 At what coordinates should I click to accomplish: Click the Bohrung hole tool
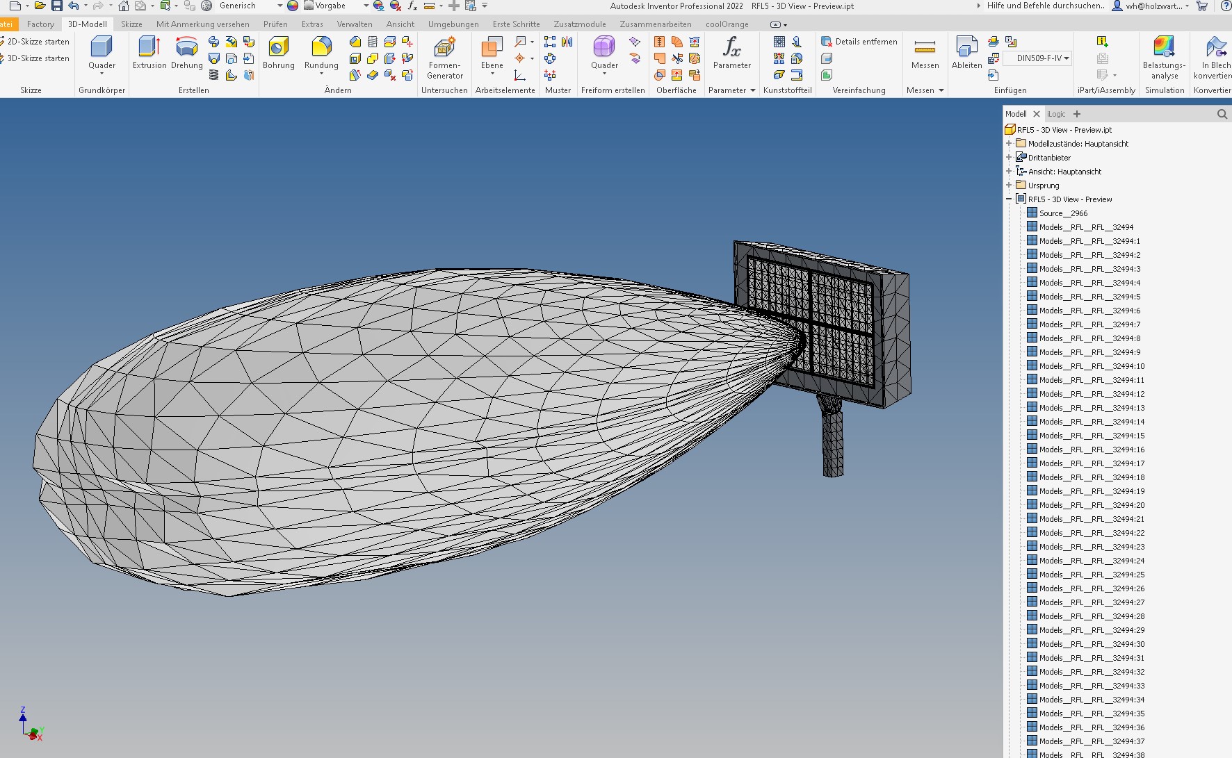click(278, 53)
